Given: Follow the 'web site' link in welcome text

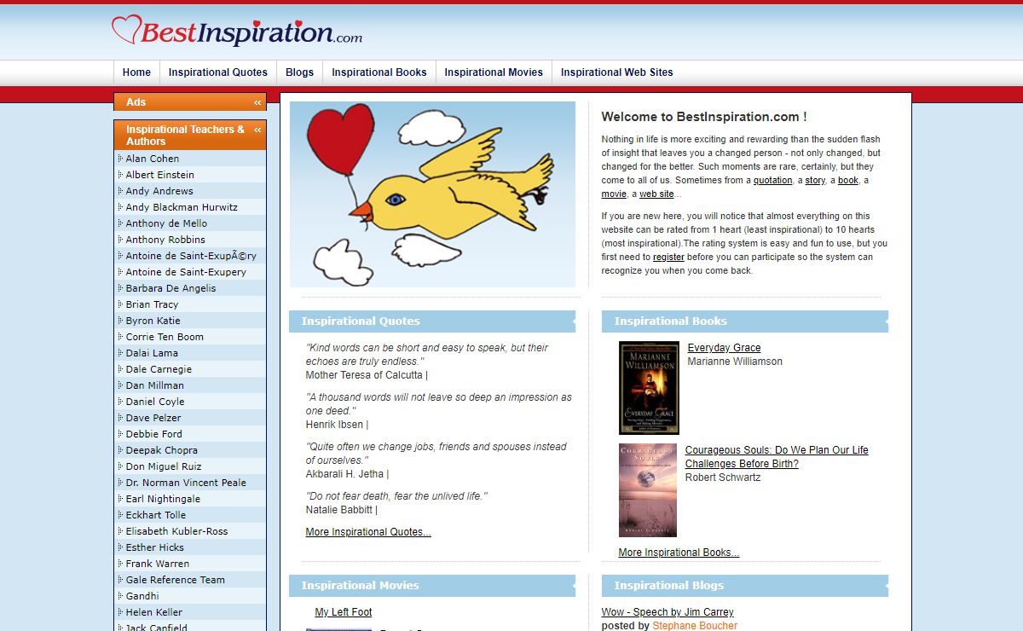Looking at the screenshot, I should tap(656, 194).
